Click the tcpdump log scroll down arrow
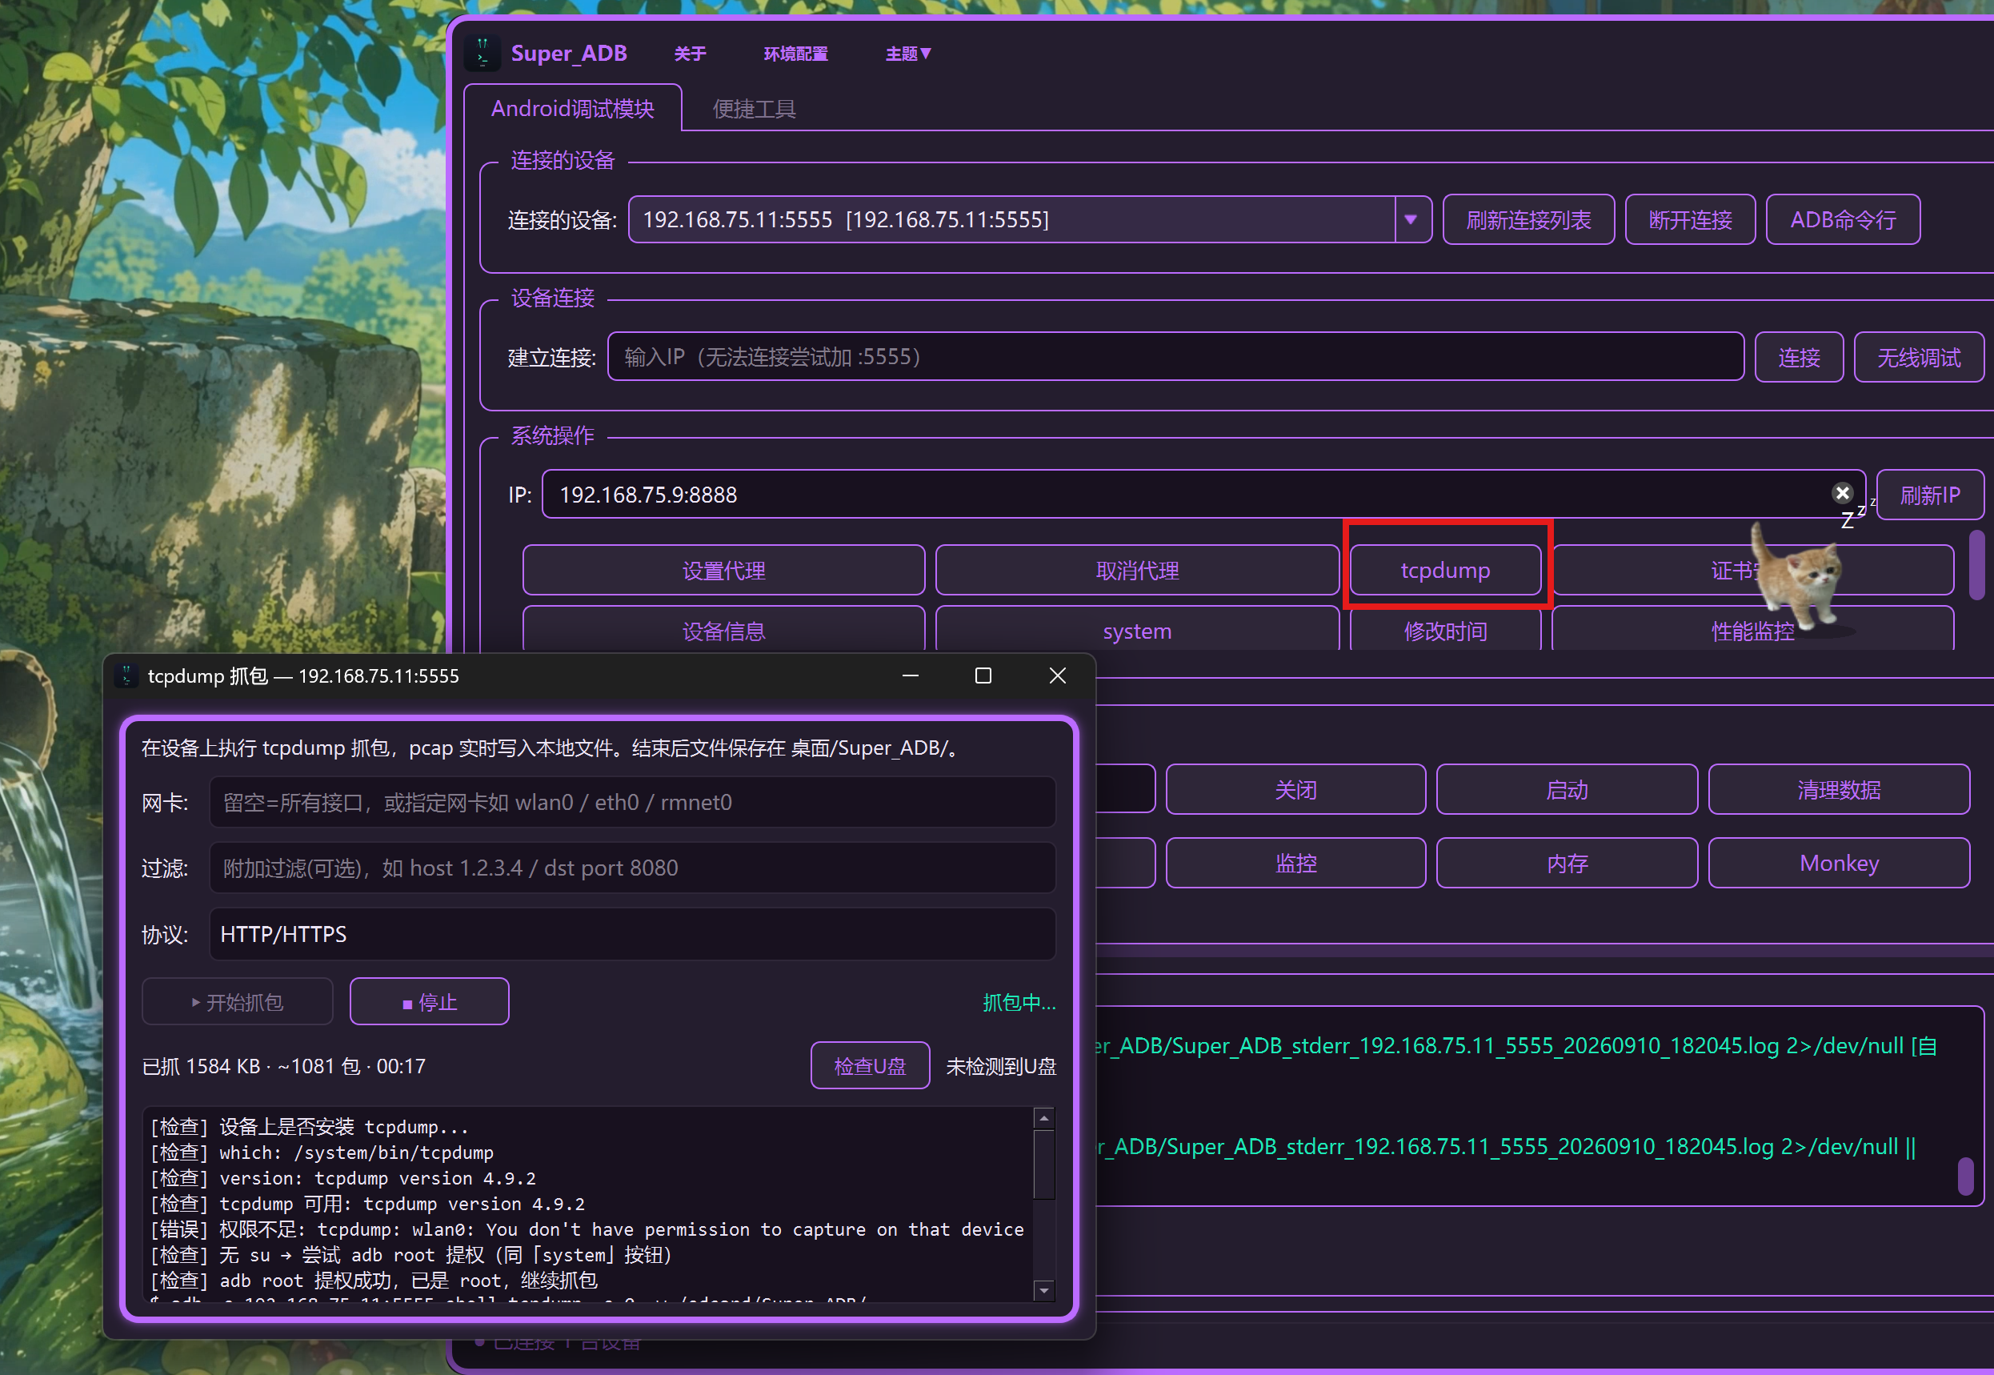The height and width of the screenshot is (1375, 1994). (1044, 1289)
